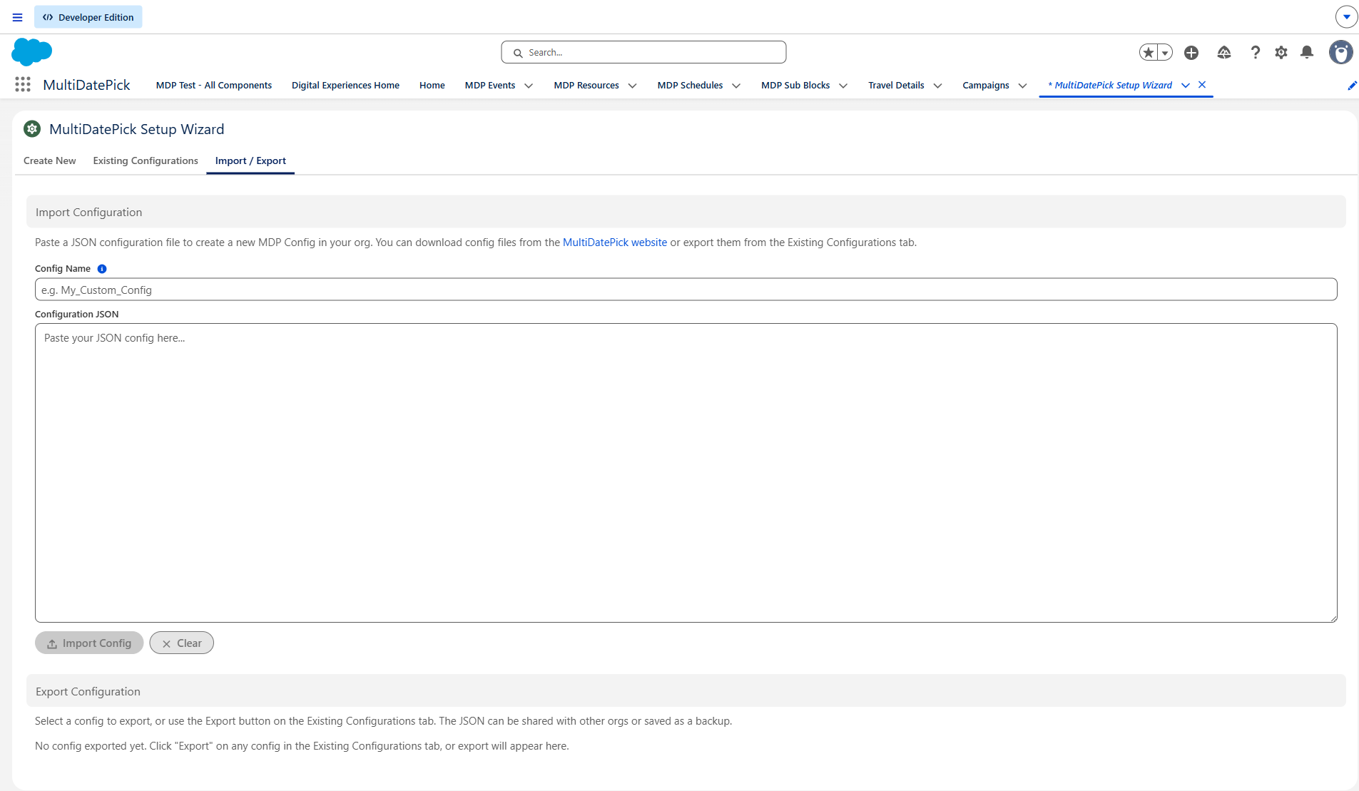Screen dimensions: 1359x791
Task: Open the notifications bell
Action: point(1307,52)
